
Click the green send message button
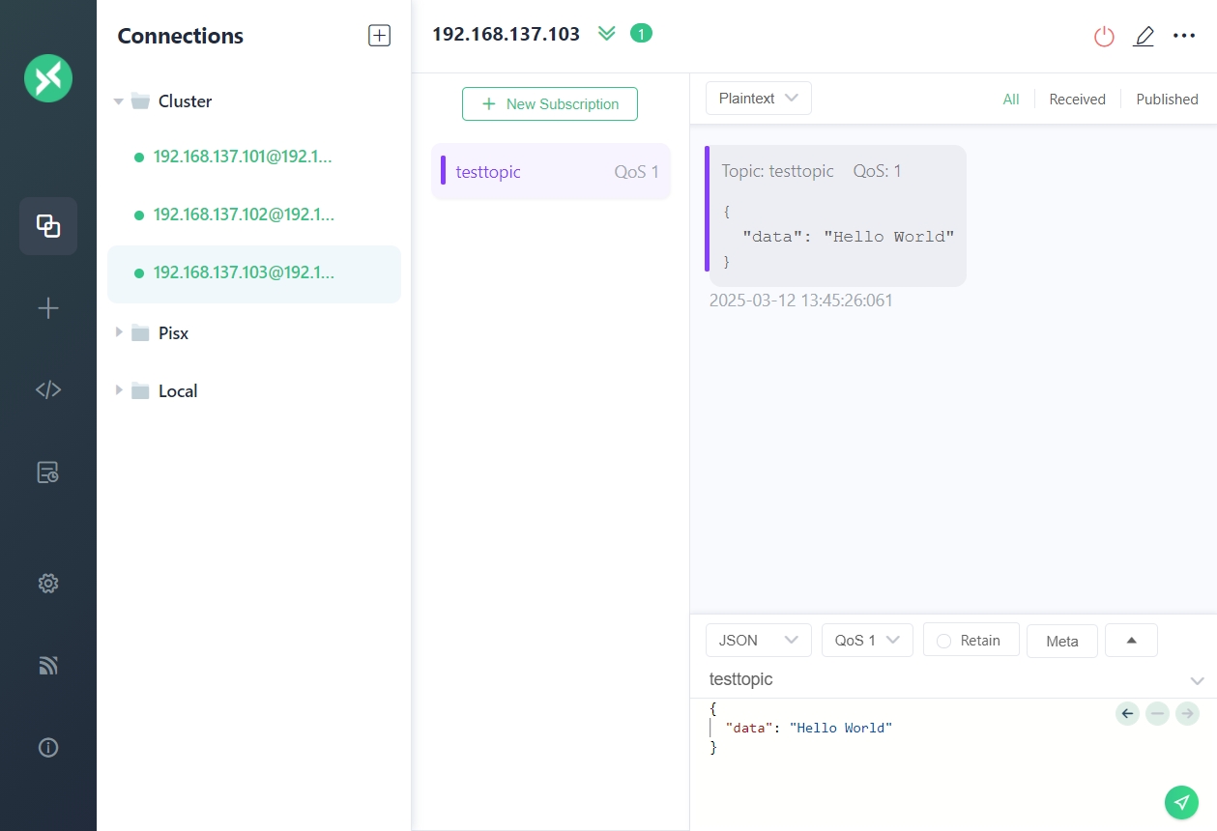(x=1181, y=802)
